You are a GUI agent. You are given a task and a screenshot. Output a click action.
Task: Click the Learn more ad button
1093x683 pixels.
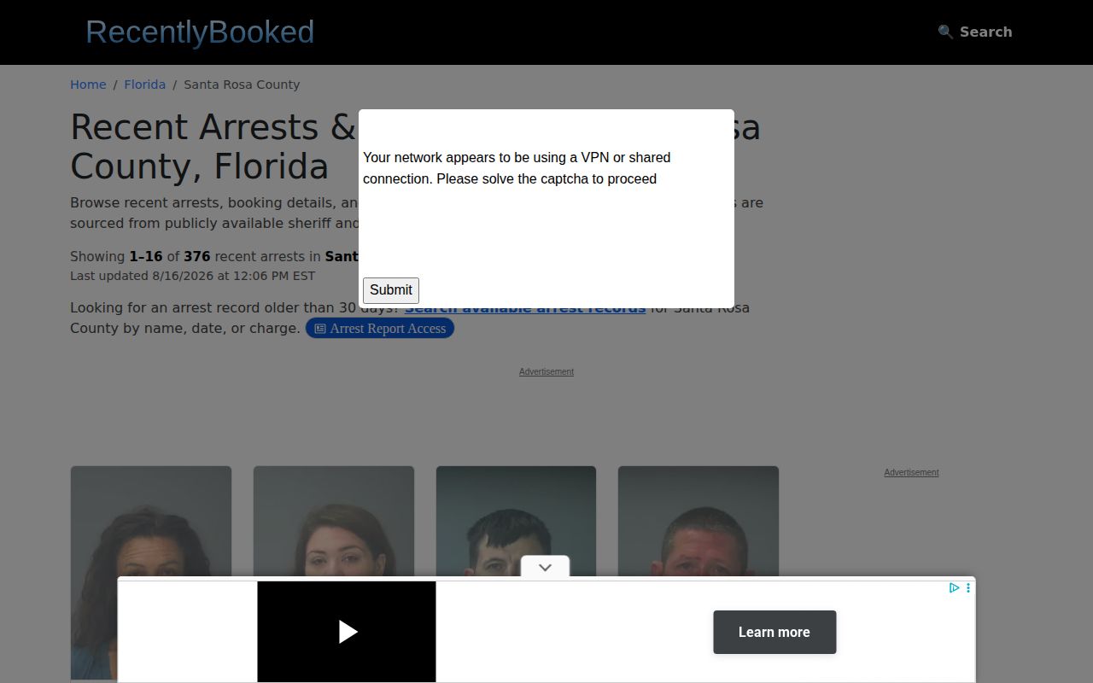774,632
